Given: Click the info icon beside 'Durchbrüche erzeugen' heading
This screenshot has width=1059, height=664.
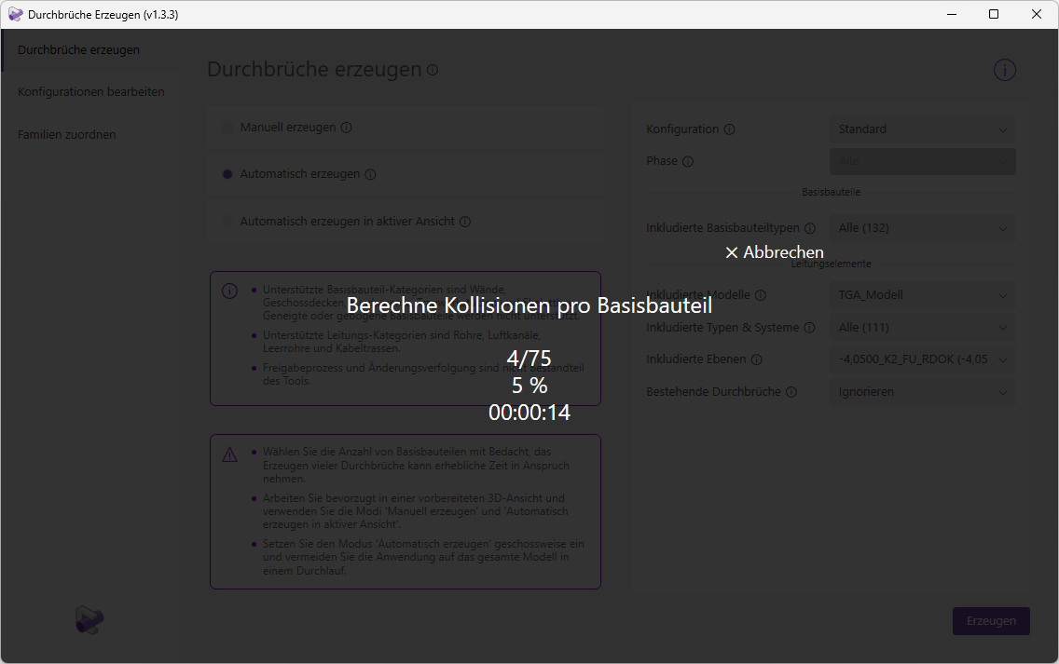Looking at the screenshot, I should point(433,69).
